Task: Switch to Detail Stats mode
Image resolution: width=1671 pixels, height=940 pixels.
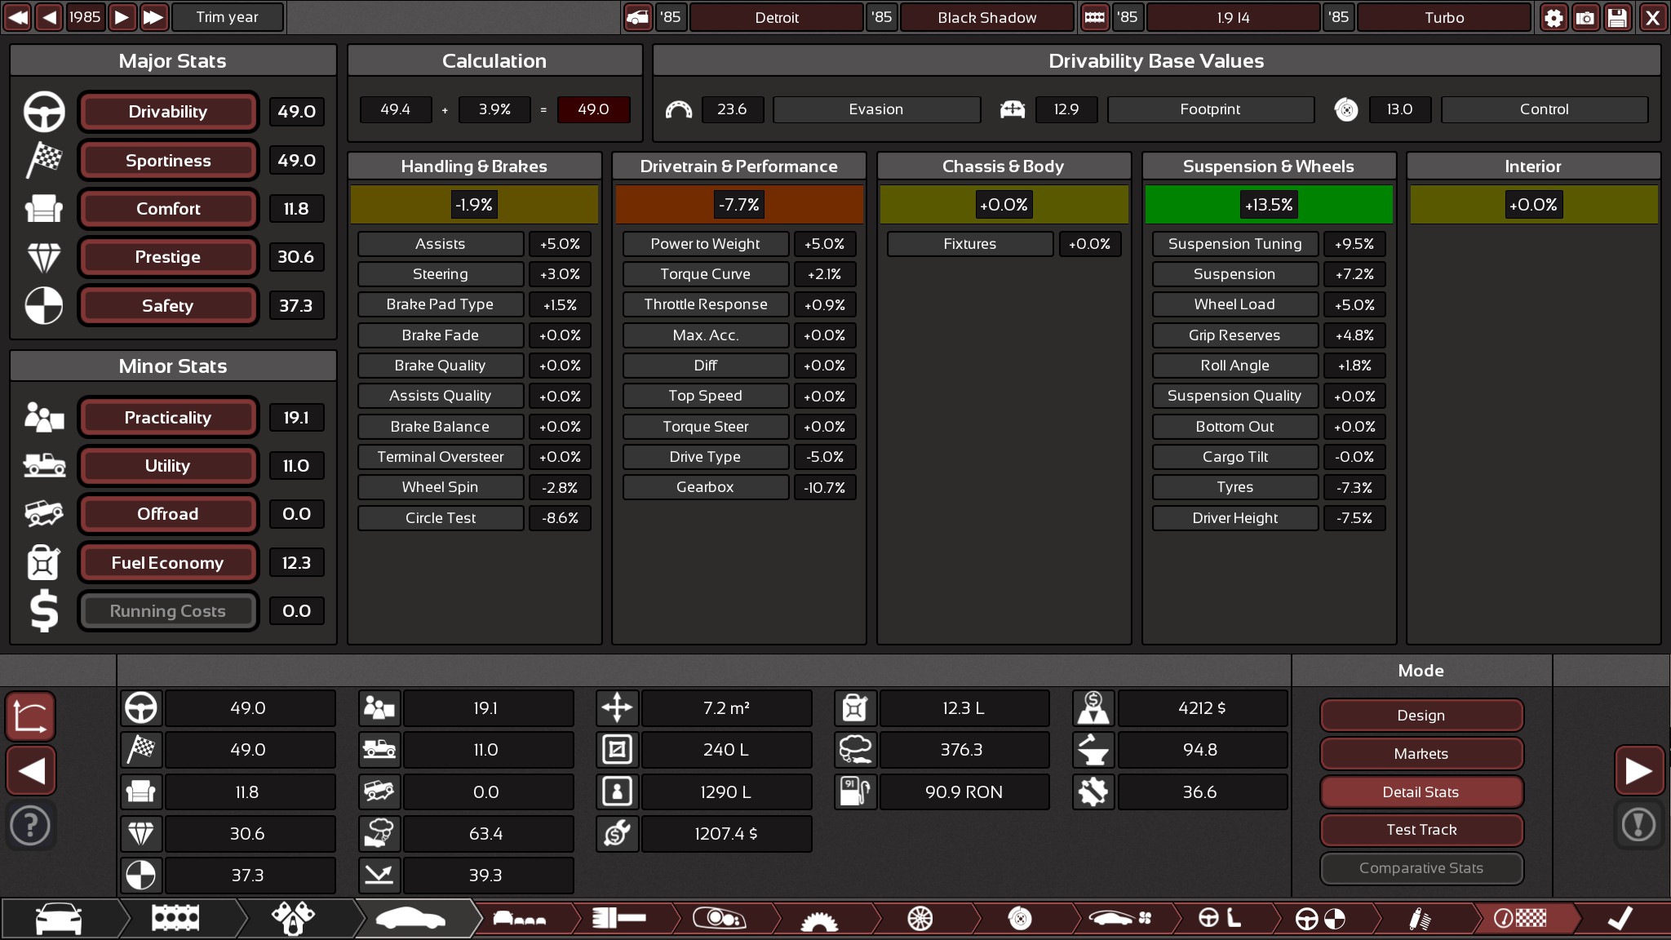Action: pyautogui.click(x=1421, y=792)
